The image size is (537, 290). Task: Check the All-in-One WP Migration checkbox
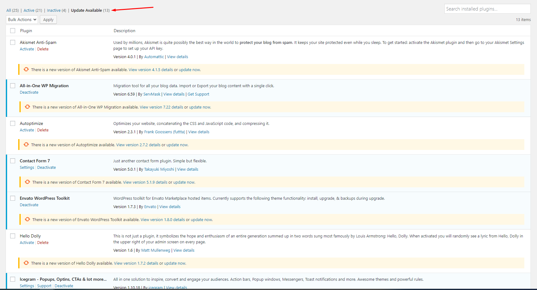(13, 86)
